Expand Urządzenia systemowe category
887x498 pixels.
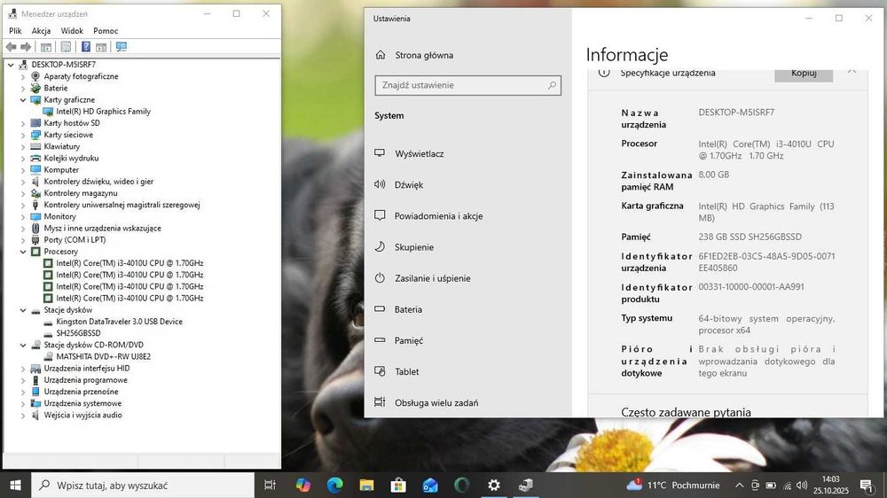[x=23, y=403]
